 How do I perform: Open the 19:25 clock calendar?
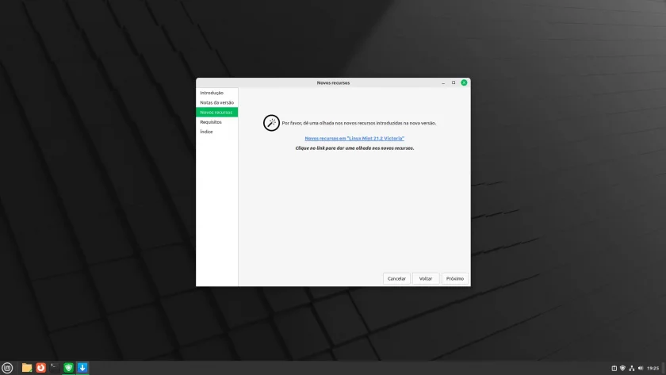(653, 368)
